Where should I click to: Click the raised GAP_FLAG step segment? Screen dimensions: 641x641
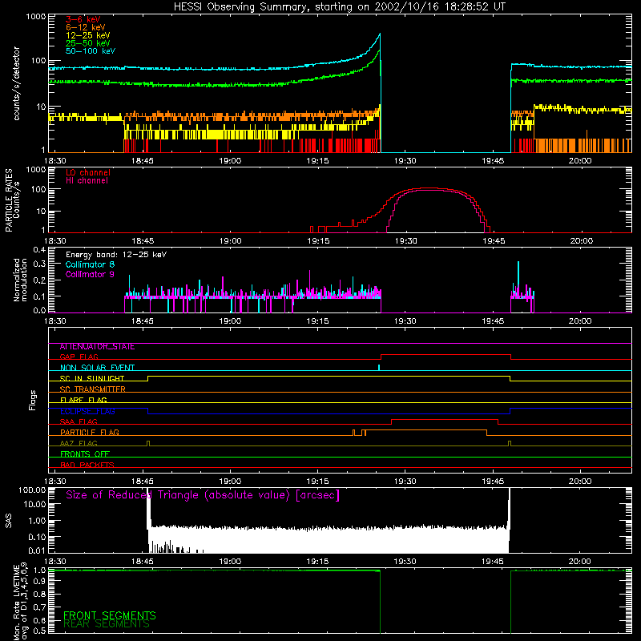click(x=445, y=354)
